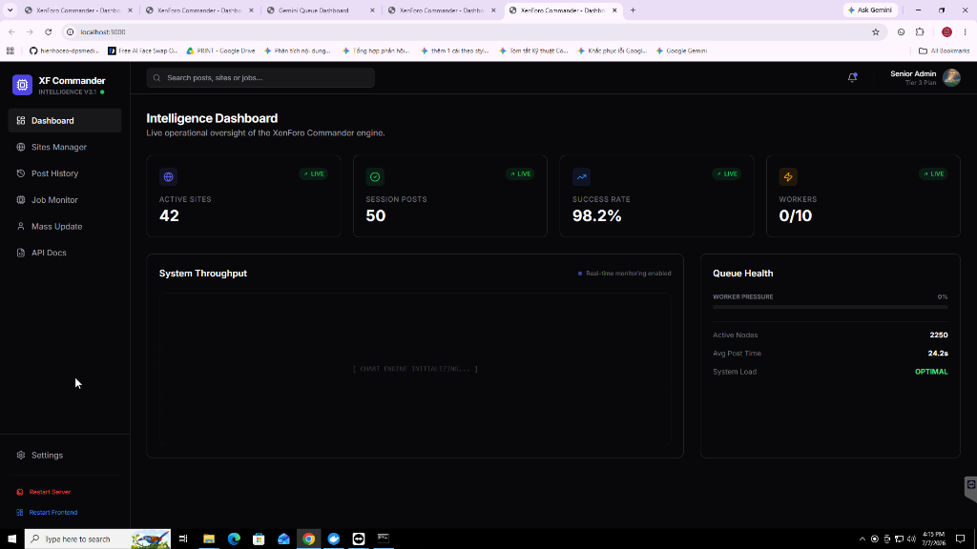This screenshot has height=549, width=977.
Task: Open the Microsoft Store taskbar icon
Action: (259, 539)
